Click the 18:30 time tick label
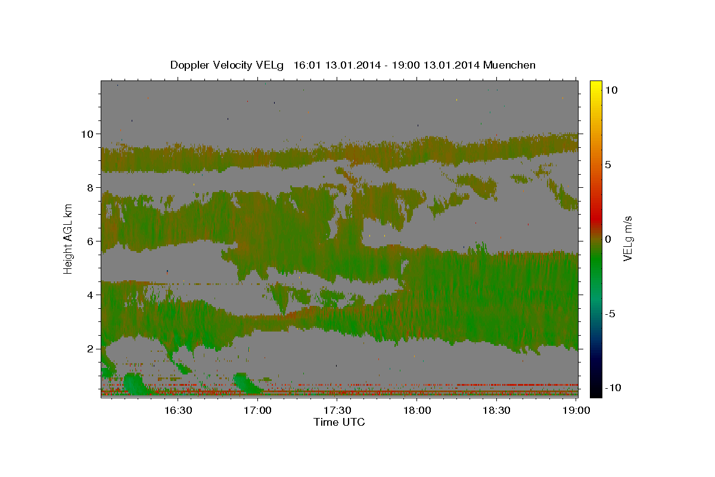Screen dimensions: 715x477 coord(497,410)
